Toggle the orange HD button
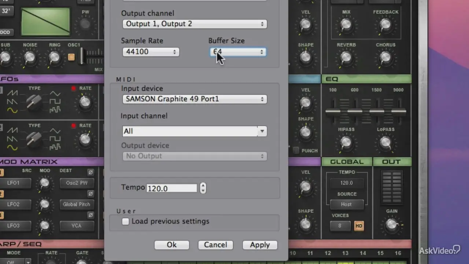The height and width of the screenshot is (264, 469). pos(359,226)
